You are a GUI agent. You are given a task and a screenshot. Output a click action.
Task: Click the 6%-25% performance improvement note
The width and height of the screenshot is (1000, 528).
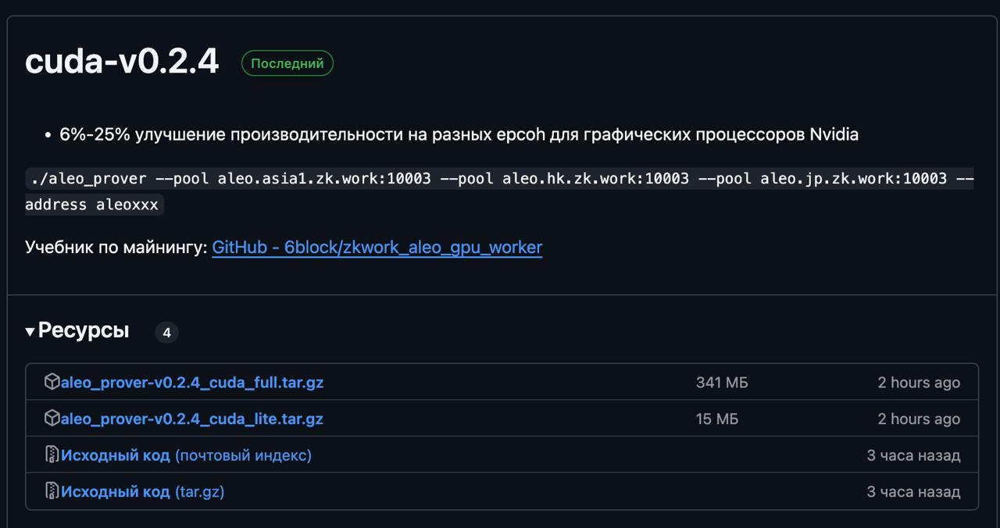coord(459,134)
